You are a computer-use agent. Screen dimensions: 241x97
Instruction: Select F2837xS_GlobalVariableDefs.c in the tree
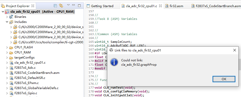pos(36,88)
